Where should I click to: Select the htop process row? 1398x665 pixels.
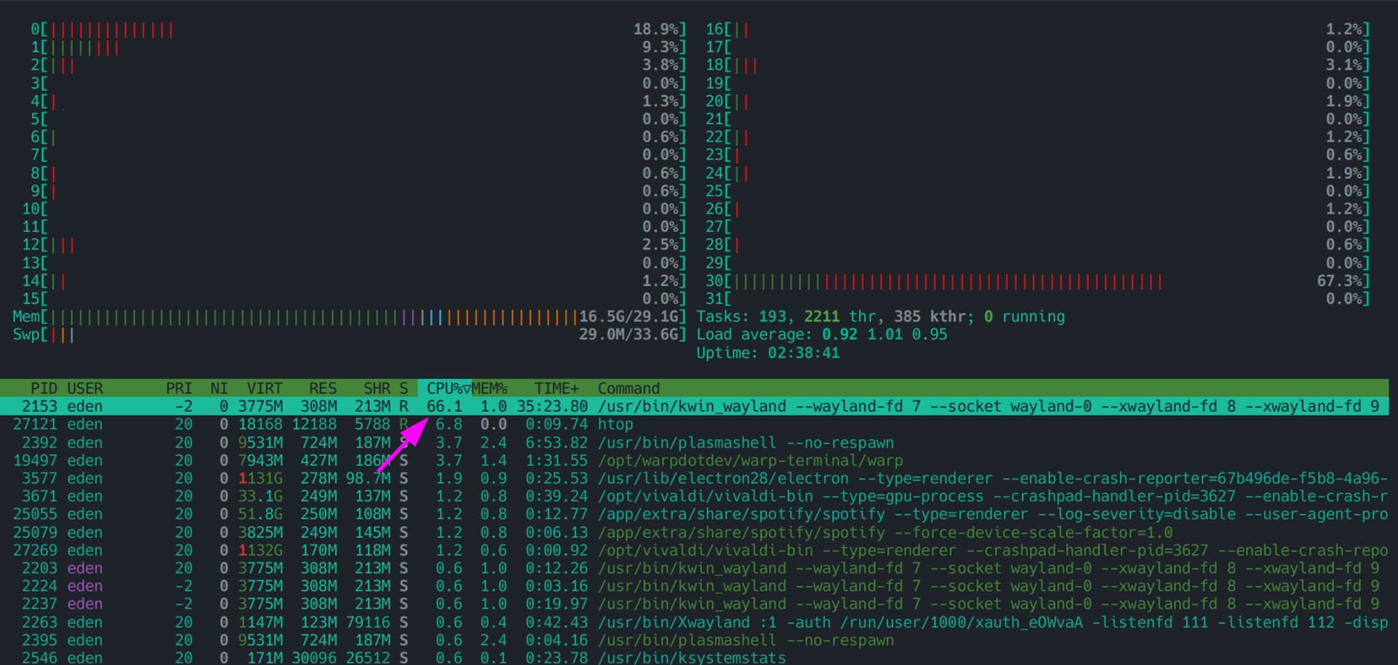point(615,424)
